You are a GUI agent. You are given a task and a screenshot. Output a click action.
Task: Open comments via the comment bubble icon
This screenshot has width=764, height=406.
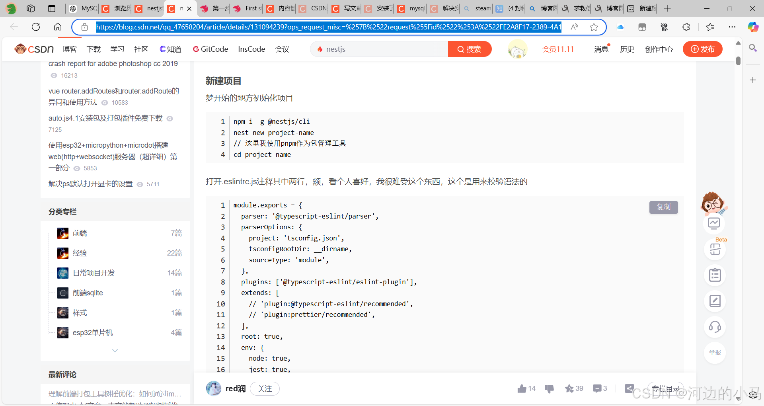pyautogui.click(x=597, y=388)
